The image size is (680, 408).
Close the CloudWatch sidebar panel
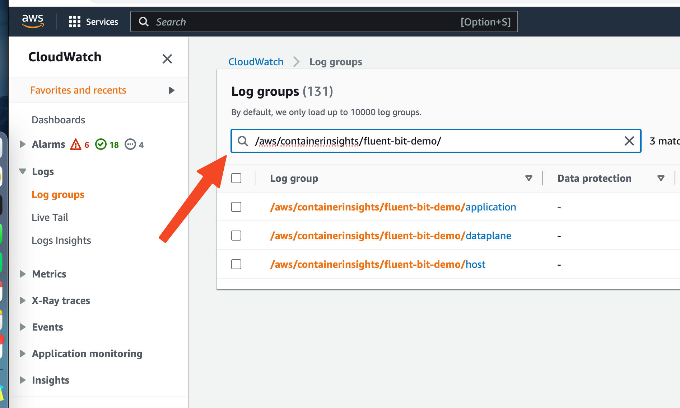click(x=167, y=59)
